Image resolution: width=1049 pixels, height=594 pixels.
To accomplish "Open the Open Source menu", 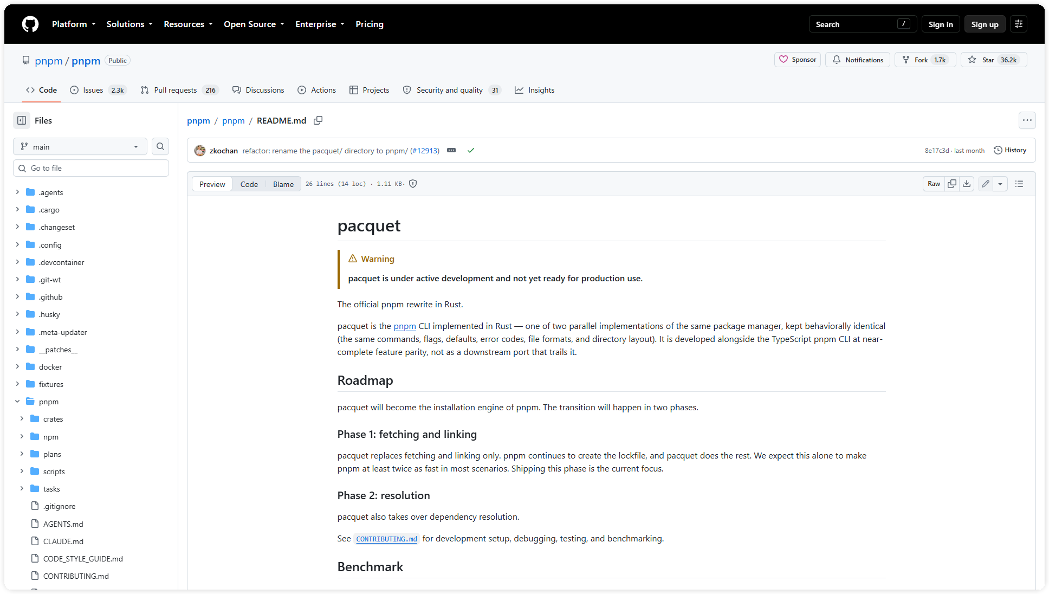I will (254, 24).
